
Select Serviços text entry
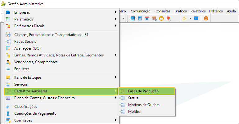(x=21, y=84)
